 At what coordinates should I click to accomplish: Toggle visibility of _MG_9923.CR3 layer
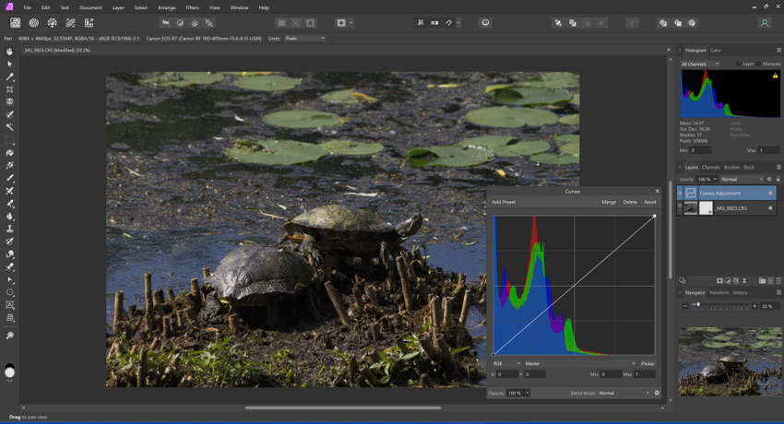(770, 208)
